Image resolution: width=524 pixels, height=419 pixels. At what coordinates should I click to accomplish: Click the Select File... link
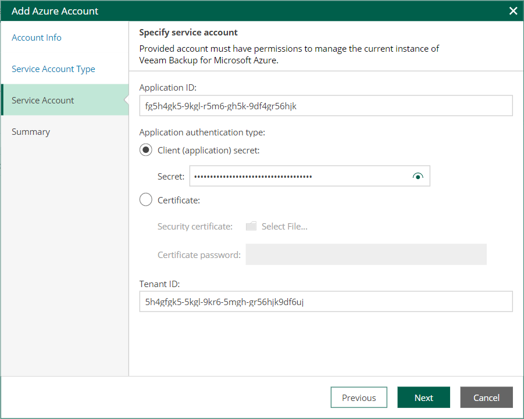[x=284, y=227]
